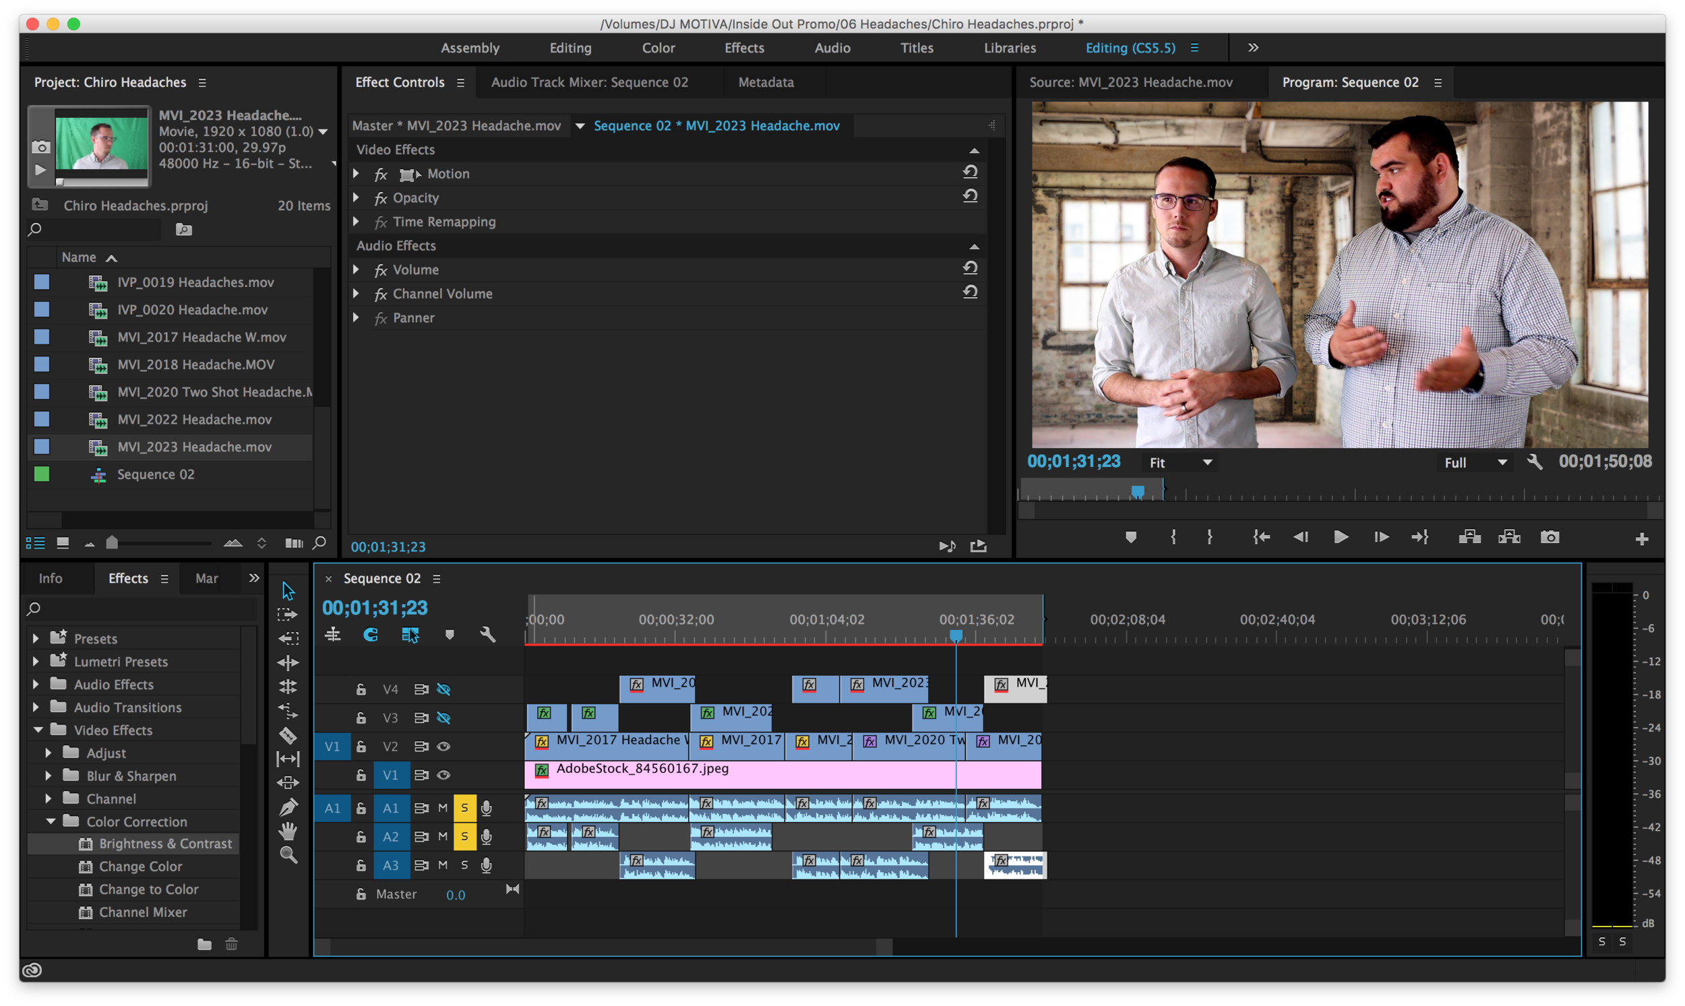Switch to the Info panel tab

click(50, 579)
